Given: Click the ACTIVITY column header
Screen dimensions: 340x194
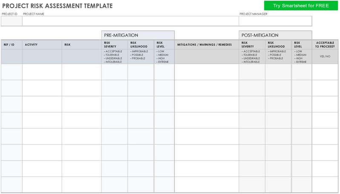Looking at the screenshot, I should (x=42, y=45).
